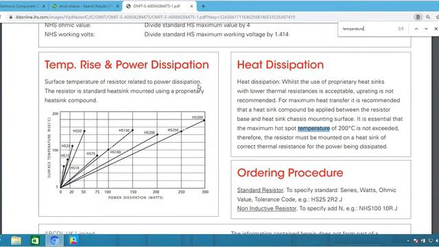Click the HS150 label on the chart
This screenshot has height=247, width=439.
[x=124, y=130]
